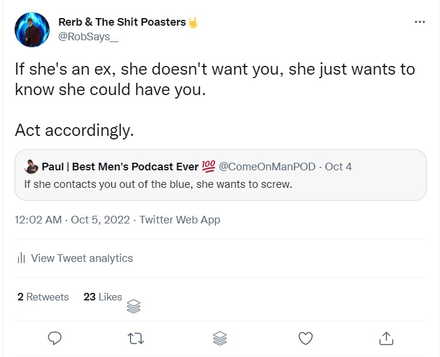Click the bar chart analytics icon

click(x=21, y=258)
